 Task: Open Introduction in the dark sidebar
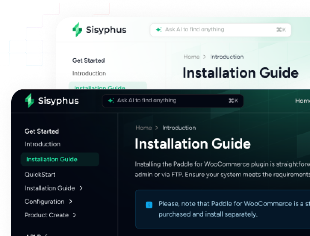[43, 144]
